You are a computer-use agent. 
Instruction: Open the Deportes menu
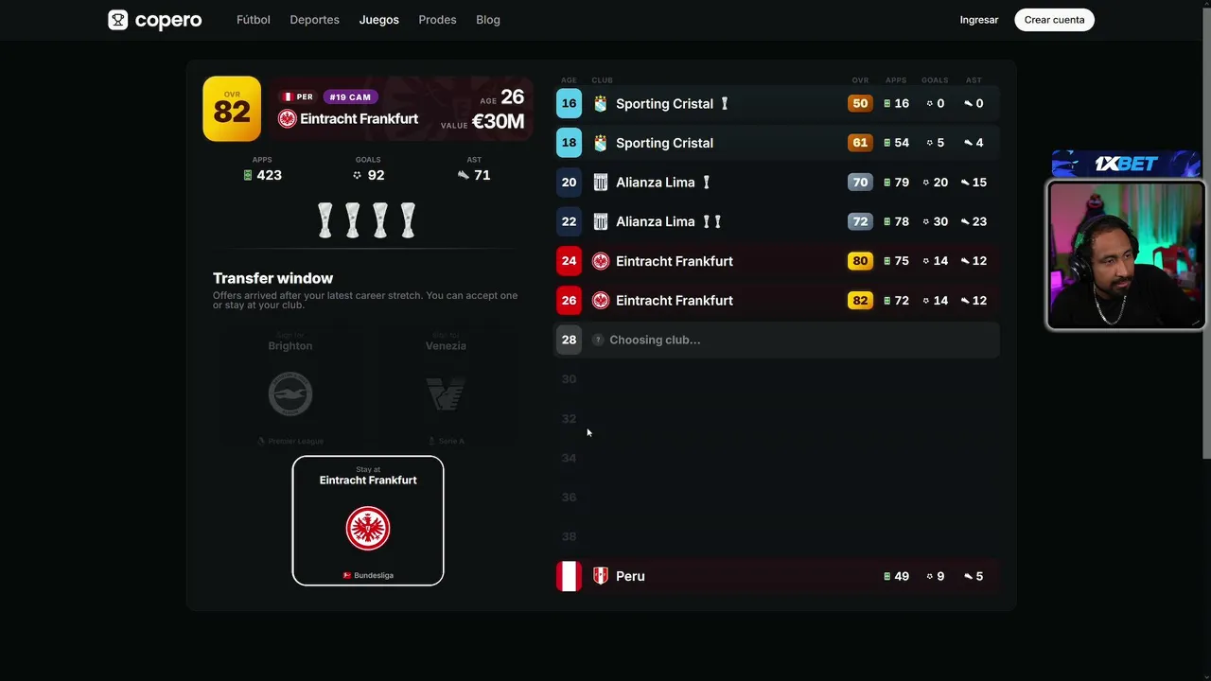(314, 20)
